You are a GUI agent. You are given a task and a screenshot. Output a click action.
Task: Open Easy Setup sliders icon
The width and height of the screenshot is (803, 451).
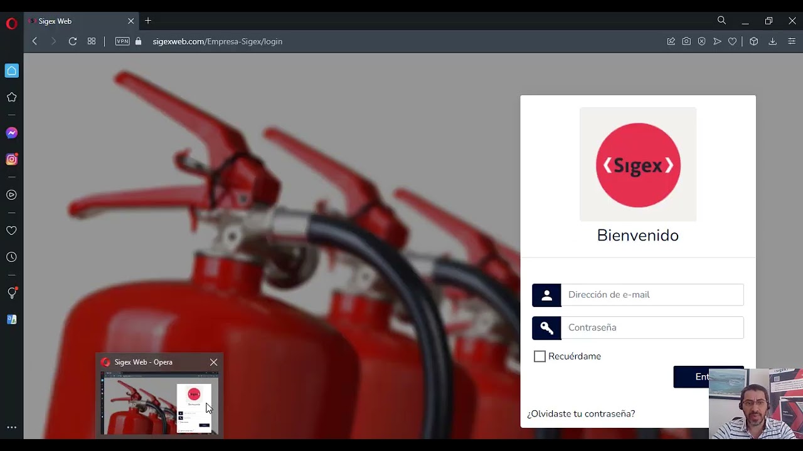tap(792, 41)
